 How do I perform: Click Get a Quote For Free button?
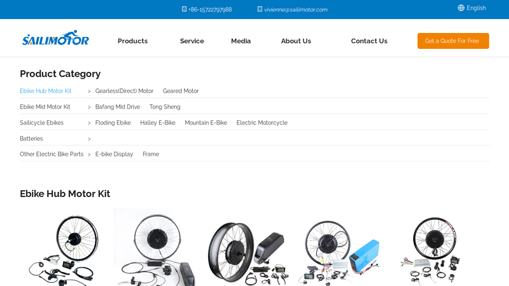coord(453,41)
